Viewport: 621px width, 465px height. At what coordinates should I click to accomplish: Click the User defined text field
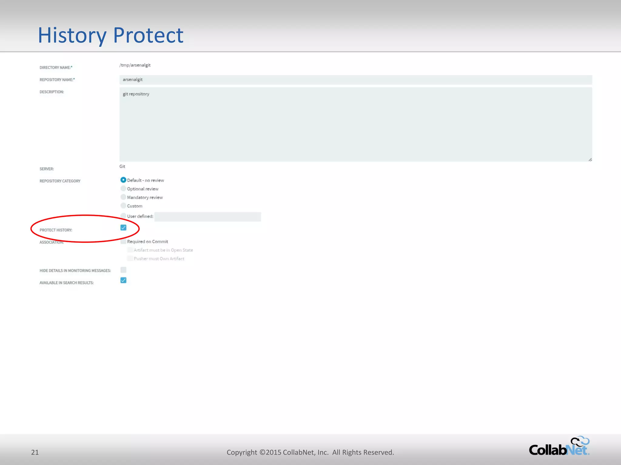pos(208,217)
